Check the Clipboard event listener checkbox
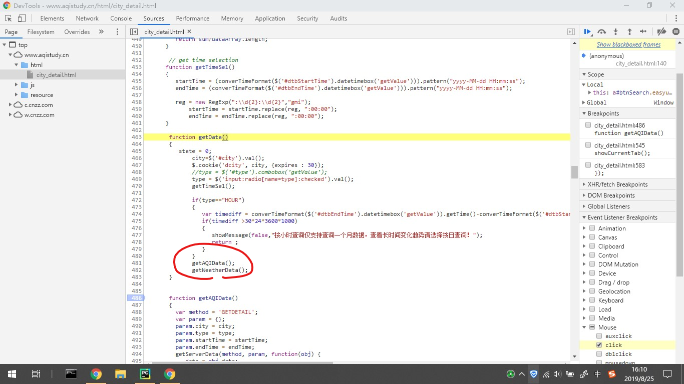 [592, 246]
